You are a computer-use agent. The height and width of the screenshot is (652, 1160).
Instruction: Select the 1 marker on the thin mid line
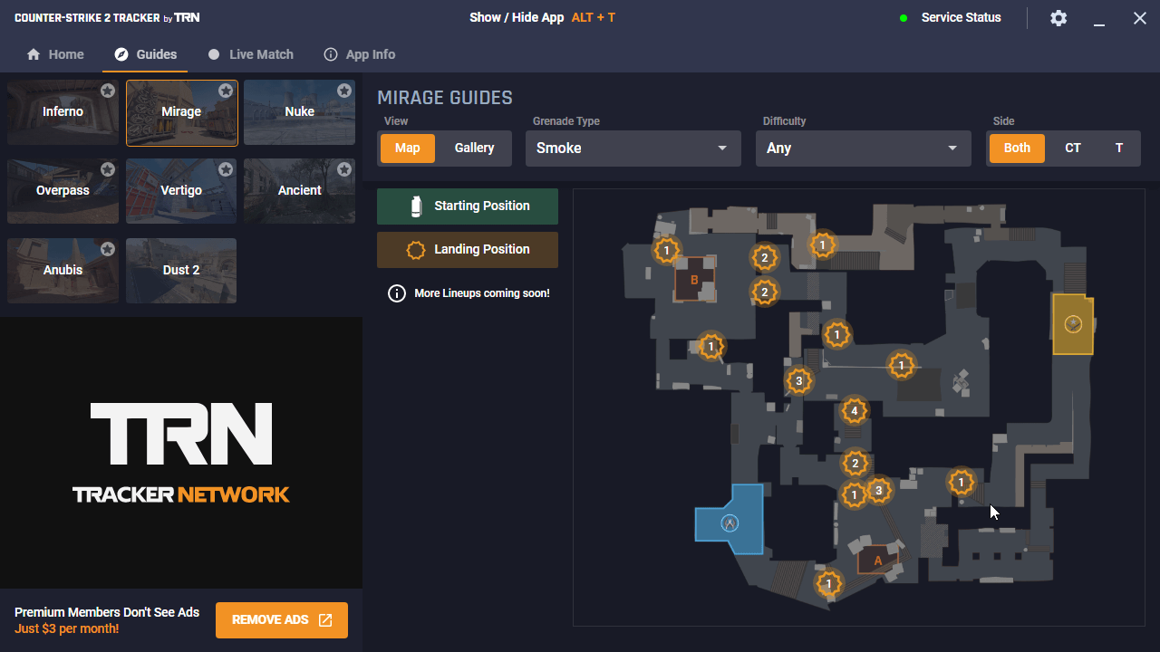901,366
